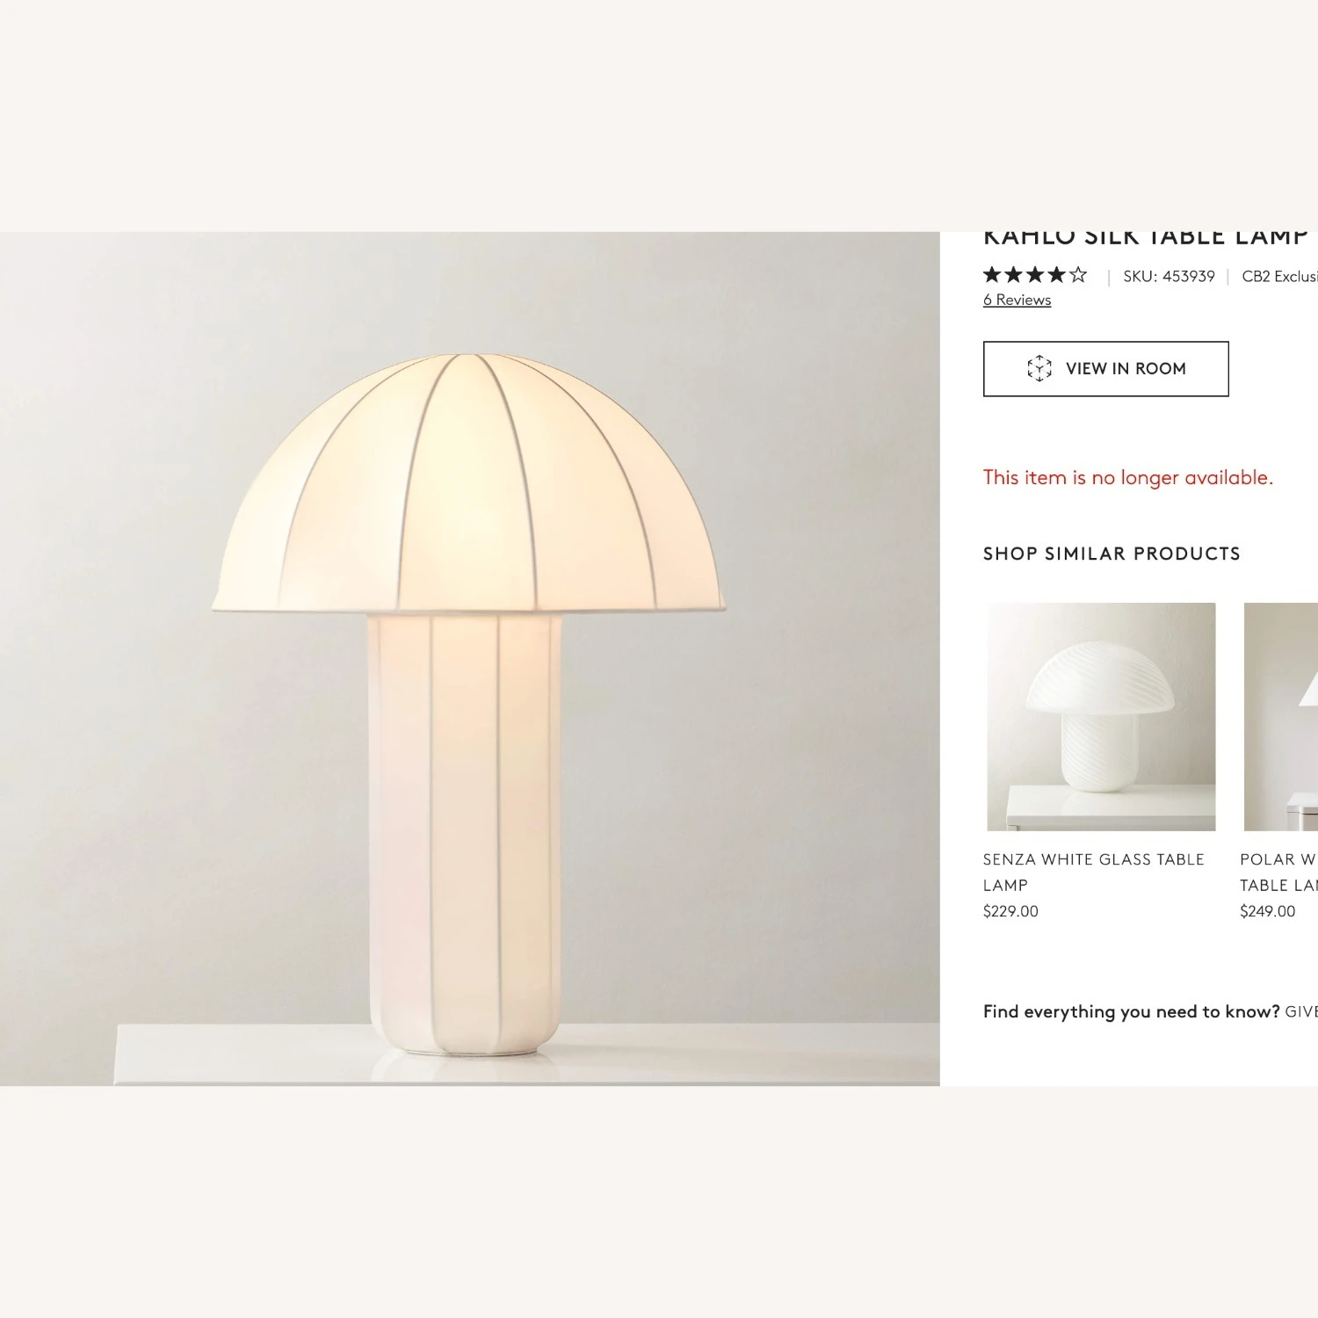The width and height of the screenshot is (1318, 1318).
Task: Click the AR cube icon beside View in Room
Action: pos(1039,368)
